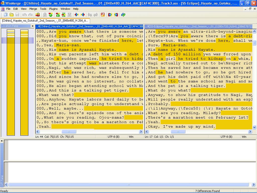Copy all differences to left icon

click(116, 15)
